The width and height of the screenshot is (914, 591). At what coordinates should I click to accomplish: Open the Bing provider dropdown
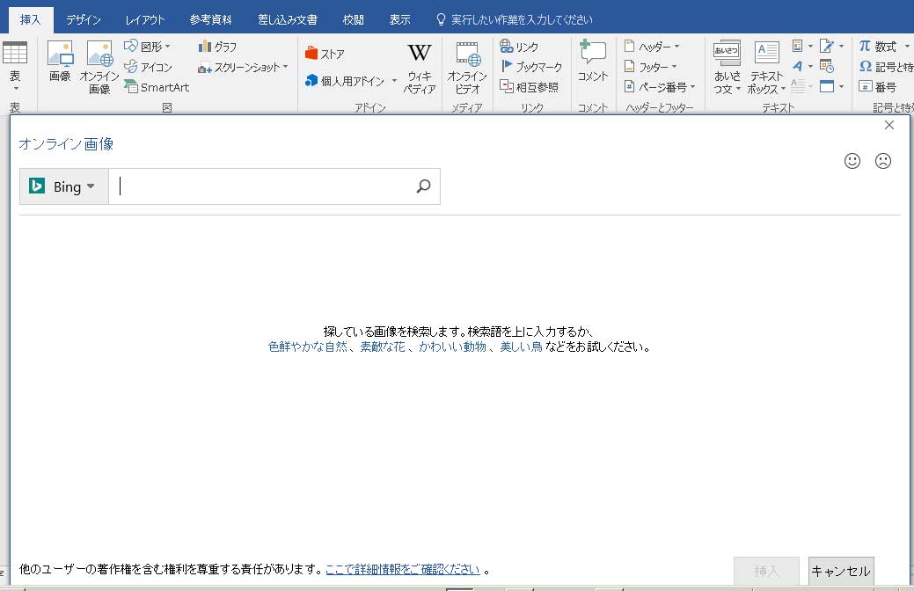(64, 186)
